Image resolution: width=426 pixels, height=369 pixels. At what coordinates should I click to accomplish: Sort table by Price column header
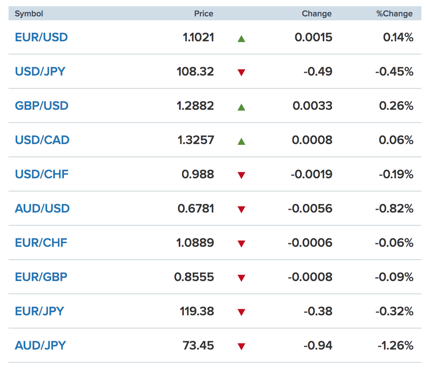point(204,14)
